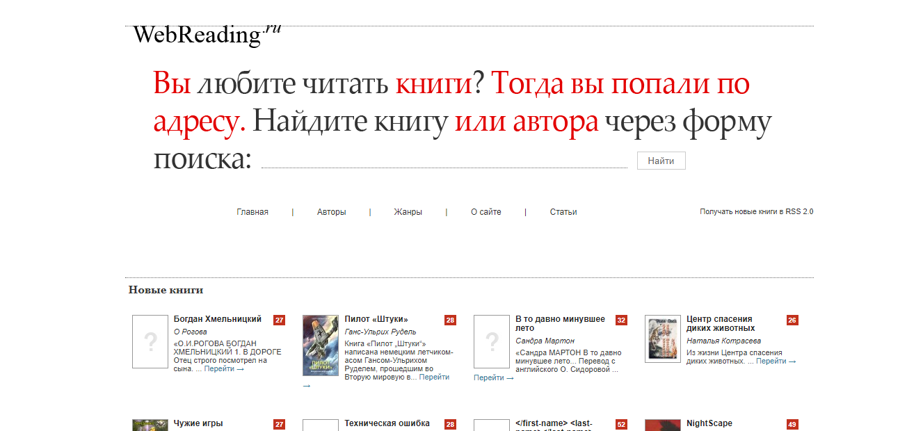Open book title Техническая ошибка
Viewport: 923px width, 431px height.
(x=387, y=423)
